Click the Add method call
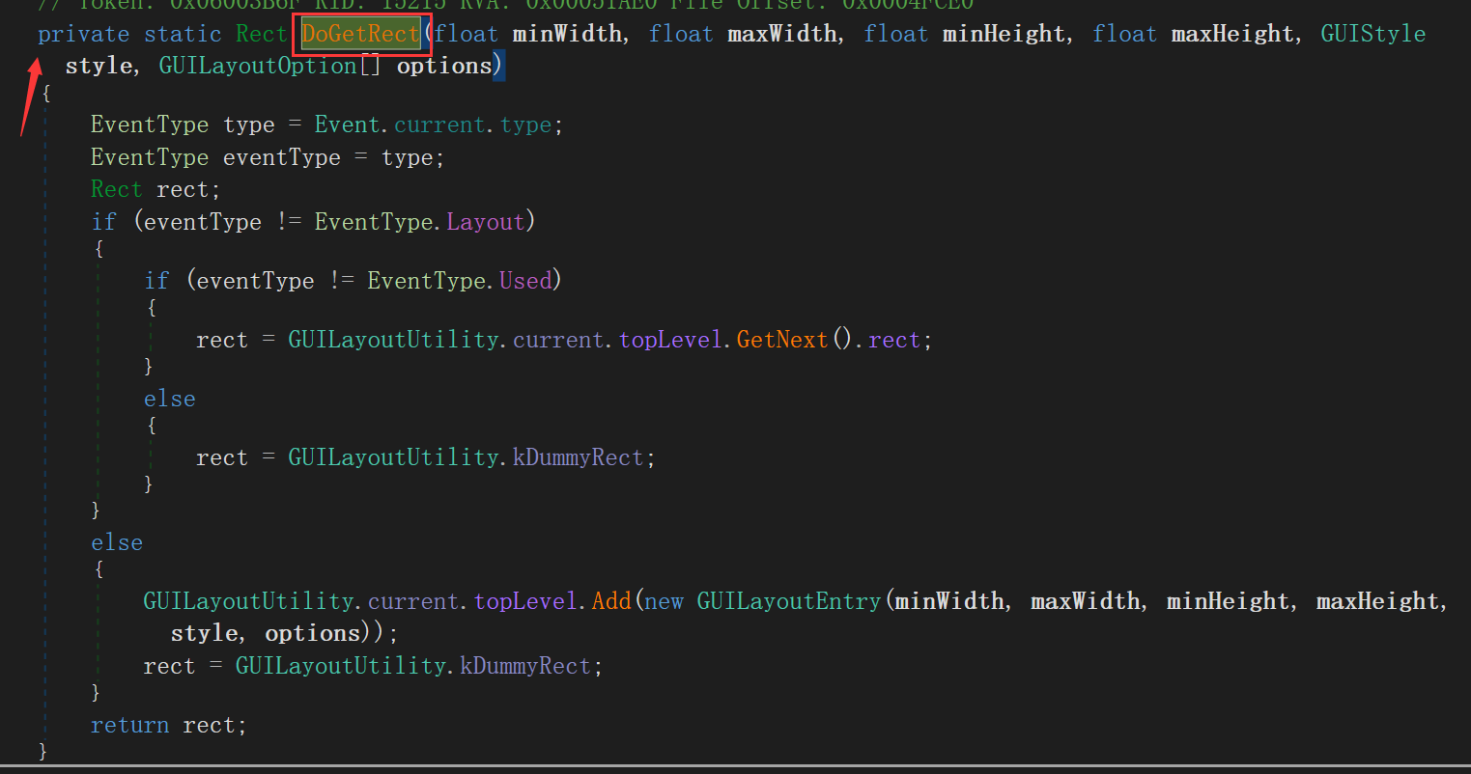 click(x=611, y=601)
